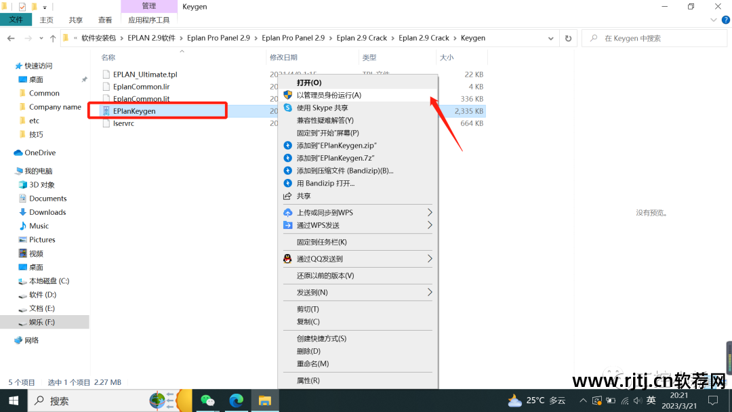Open Downloads in the sidebar
This screenshot has width=732, height=412.
click(47, 212)
